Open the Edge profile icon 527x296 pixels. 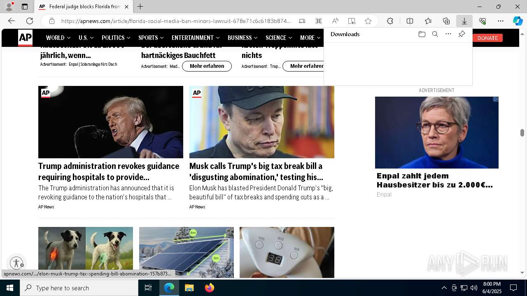[x=9, y=7]
